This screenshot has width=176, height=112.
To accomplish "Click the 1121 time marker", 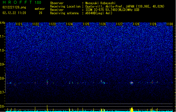I will click(19, 24).
